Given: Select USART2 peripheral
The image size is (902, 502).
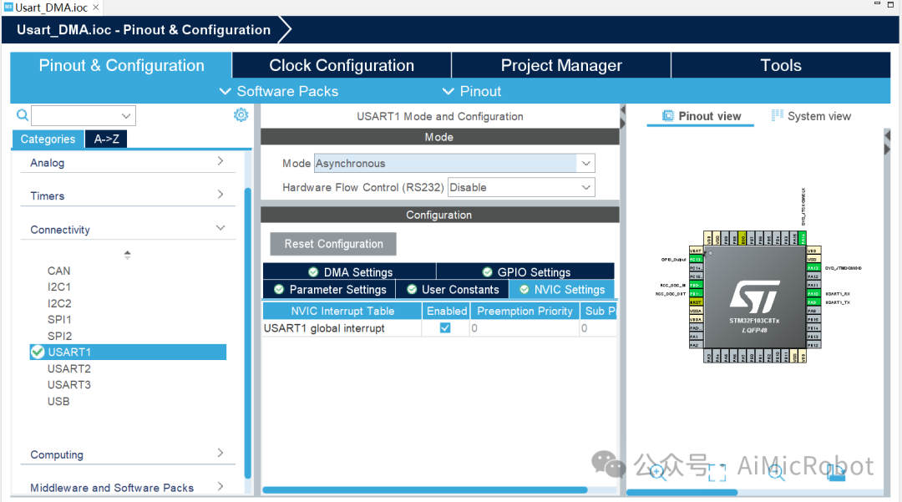Looking at the screenshot, I should pyautogui.click(x=69, y=368).
